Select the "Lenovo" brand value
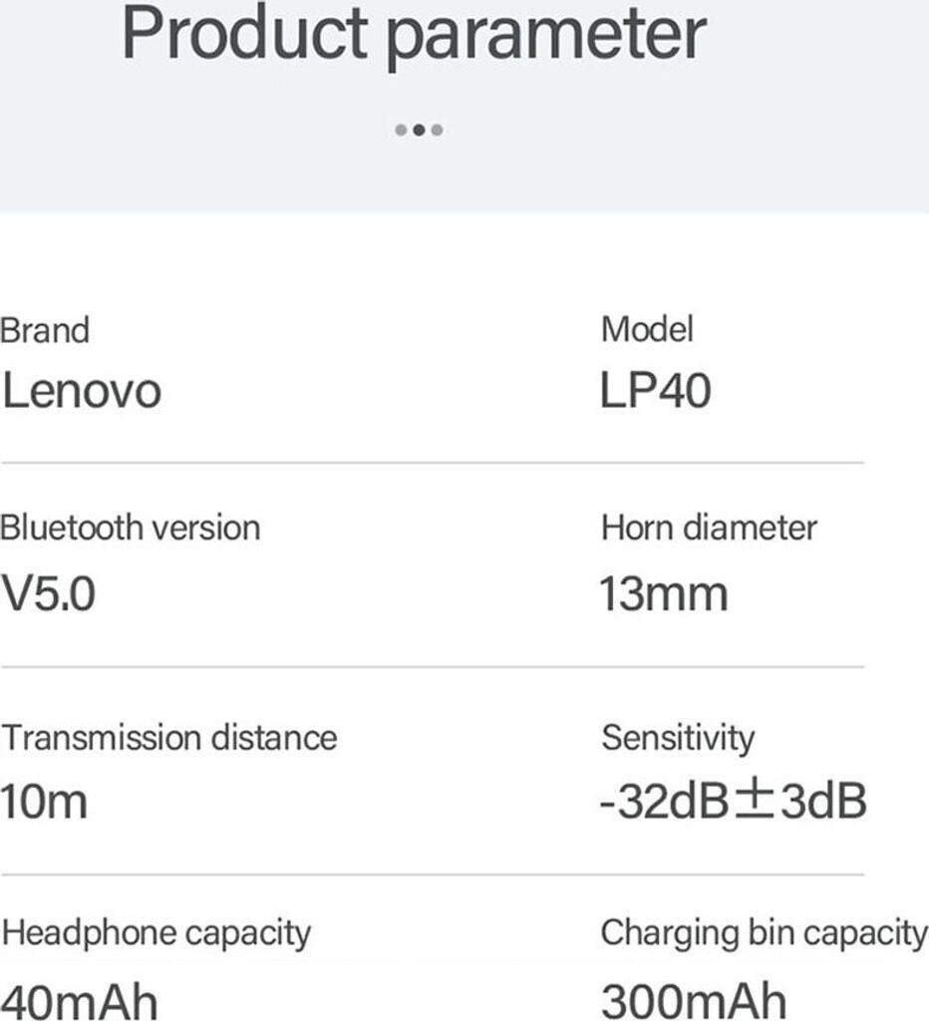The image size is (929, 1021). point(81,390)
